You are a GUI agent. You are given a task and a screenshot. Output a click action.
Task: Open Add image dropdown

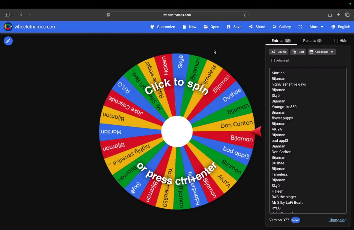[322, 52]
